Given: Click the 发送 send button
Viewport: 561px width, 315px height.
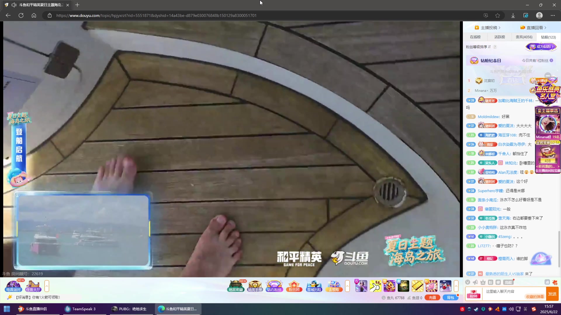Looking at the screenshot, I should [552, 294].
